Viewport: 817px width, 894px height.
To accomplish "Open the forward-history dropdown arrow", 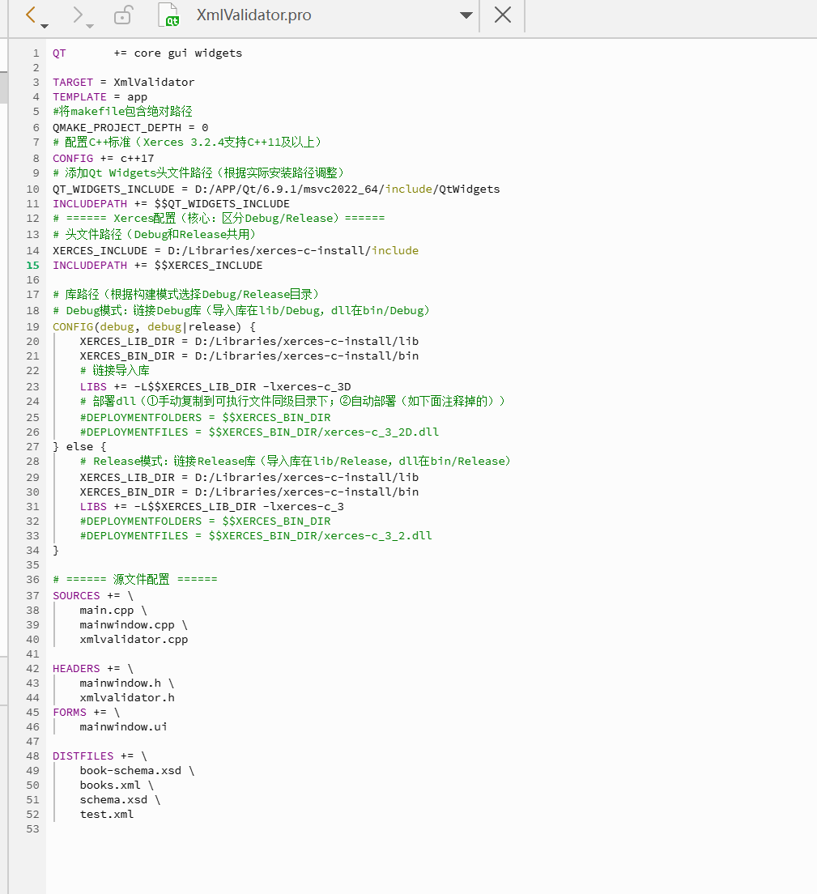I will coord(90,26).
